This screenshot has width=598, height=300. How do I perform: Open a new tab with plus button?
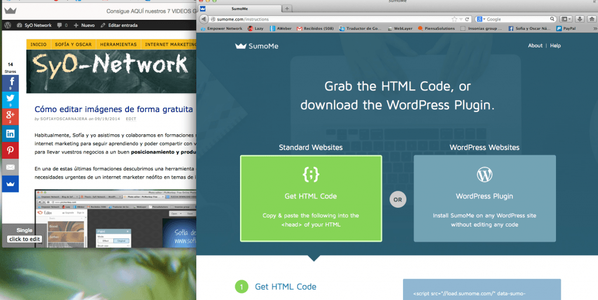287,8
